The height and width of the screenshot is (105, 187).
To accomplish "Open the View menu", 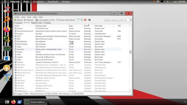I will [x=23, y=17].
